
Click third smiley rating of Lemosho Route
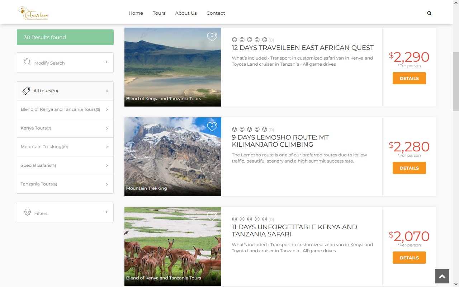[250, 129]
